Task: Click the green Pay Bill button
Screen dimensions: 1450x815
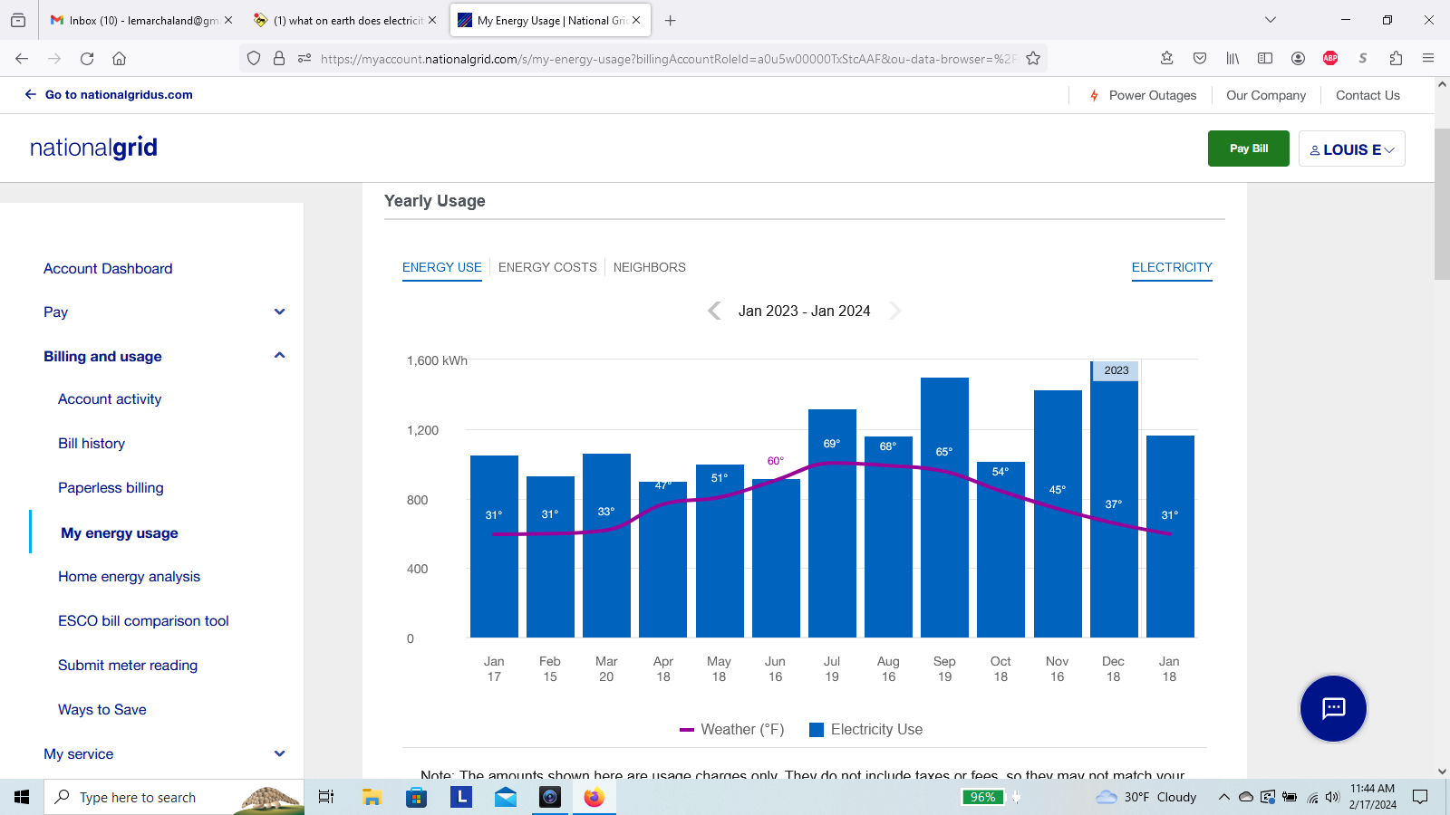Action: (1249, 149)
